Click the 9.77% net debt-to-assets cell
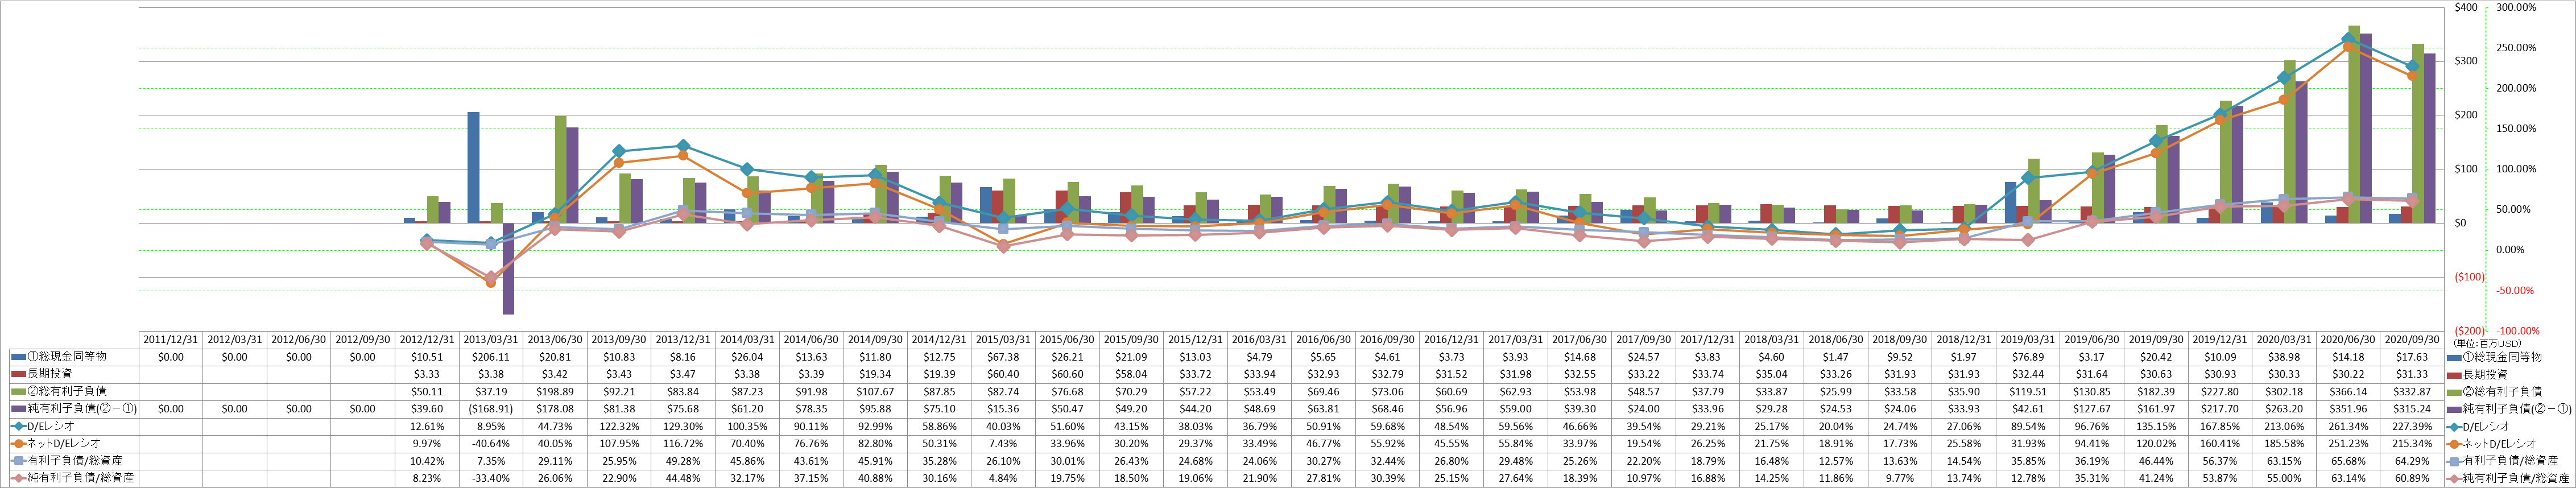2576x488 pixels. (x=1899, y=478)
